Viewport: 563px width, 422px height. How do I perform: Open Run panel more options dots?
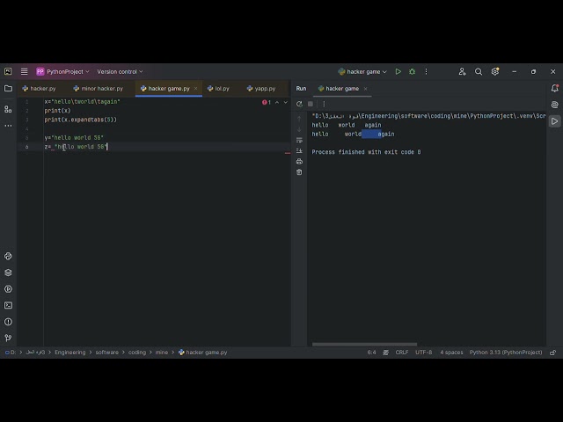click(x=324, y=104)
